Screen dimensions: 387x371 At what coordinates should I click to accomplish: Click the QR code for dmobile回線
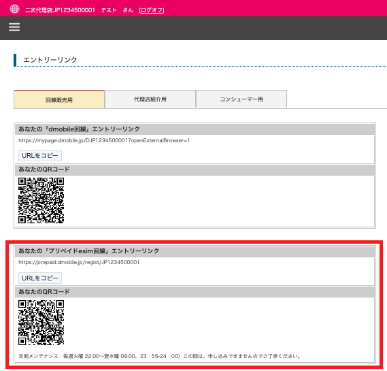41,200
